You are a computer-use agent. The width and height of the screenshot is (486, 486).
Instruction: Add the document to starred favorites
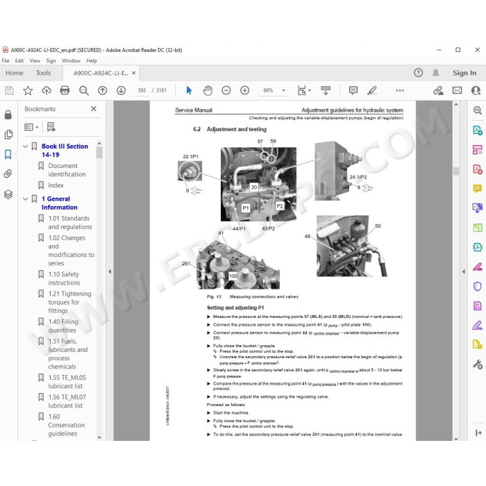pos(28,90)
